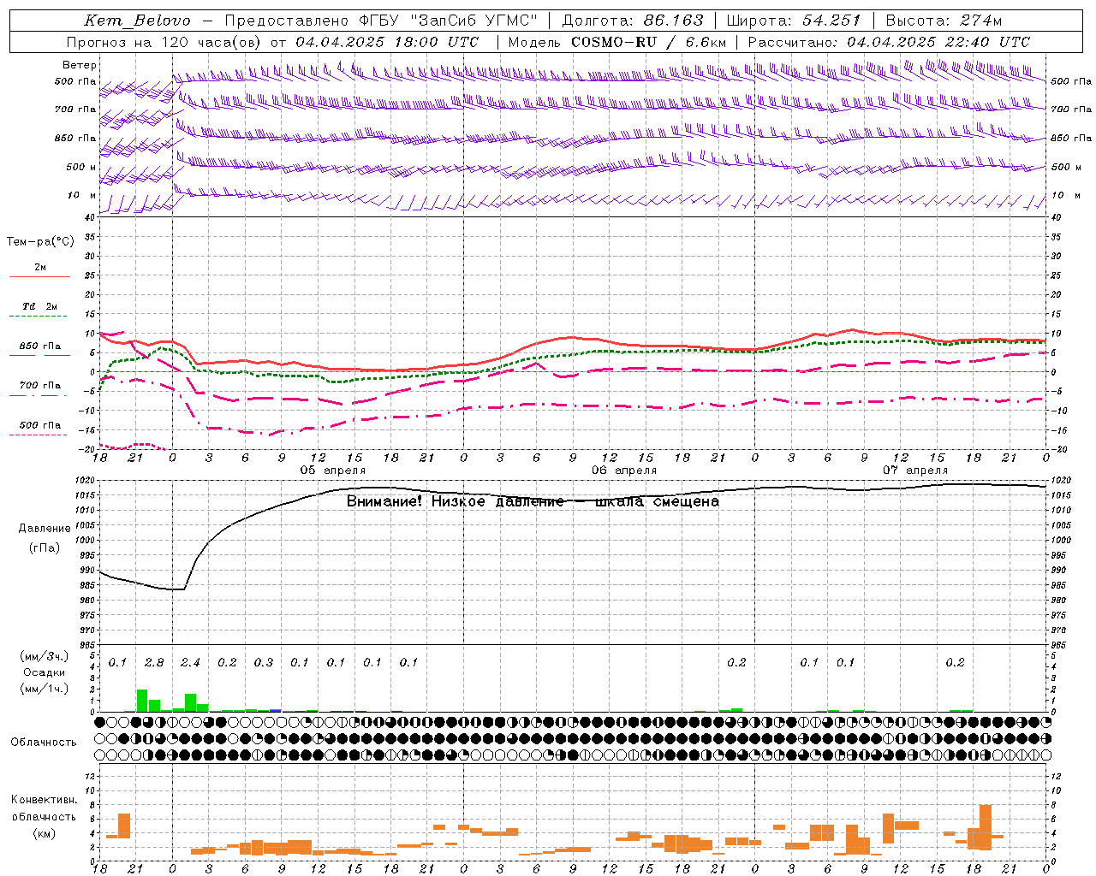Click the single blue precipitation bar
Viewport: 1096px width, 876px height.
tap(275, 710)
